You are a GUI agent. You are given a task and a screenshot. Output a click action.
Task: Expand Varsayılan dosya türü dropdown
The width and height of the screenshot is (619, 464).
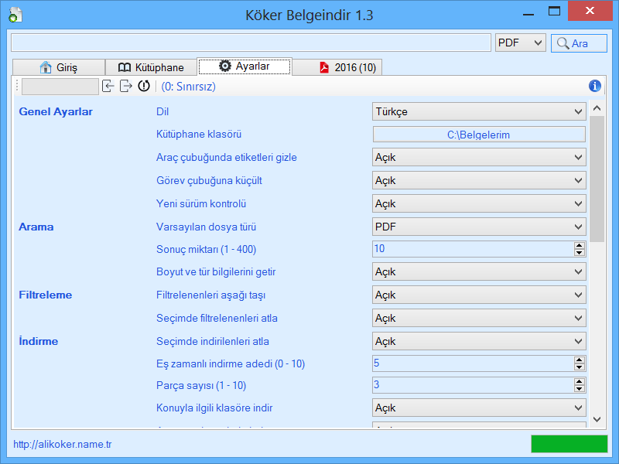(x=479, y=227)
